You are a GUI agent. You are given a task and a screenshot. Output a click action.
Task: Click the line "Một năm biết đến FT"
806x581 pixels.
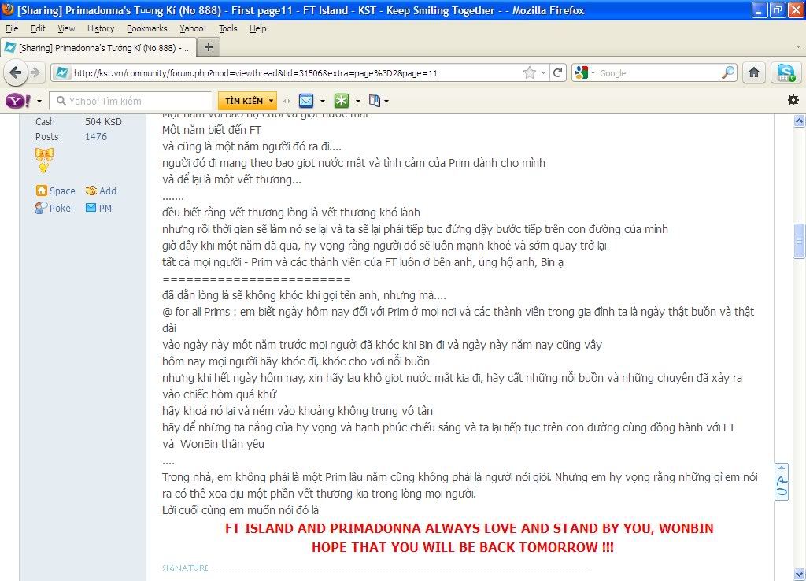(x=212, y=130)
